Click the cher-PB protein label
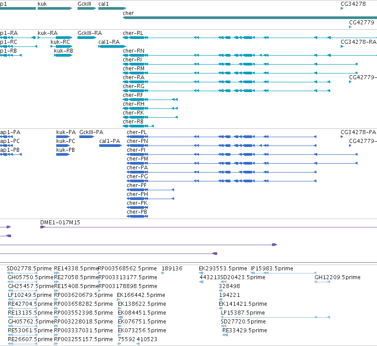 [x=137, y=212]
